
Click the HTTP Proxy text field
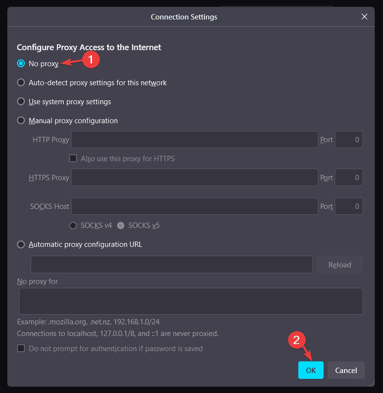[195, 140]
